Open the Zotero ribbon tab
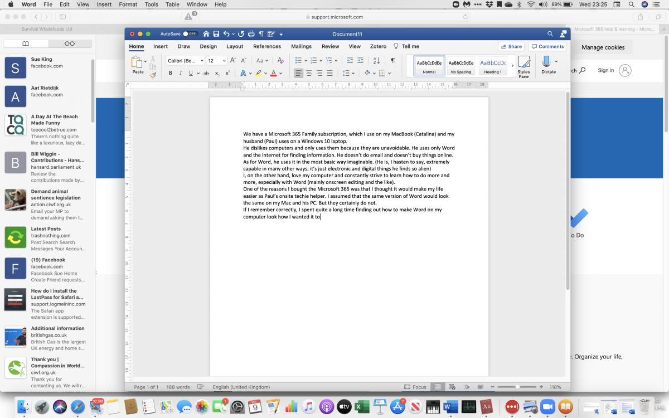669x418 pixels. click(379, 47)
